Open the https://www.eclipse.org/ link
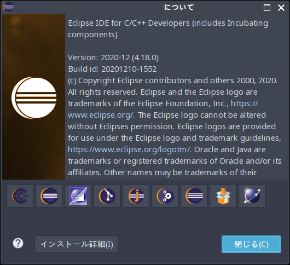Screen dimensions: 290x265 click(101, 115)
